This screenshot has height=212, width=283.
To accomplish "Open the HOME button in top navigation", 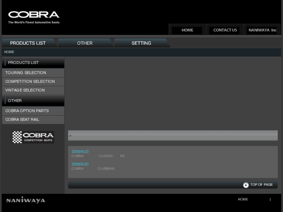I will point(187,30).
